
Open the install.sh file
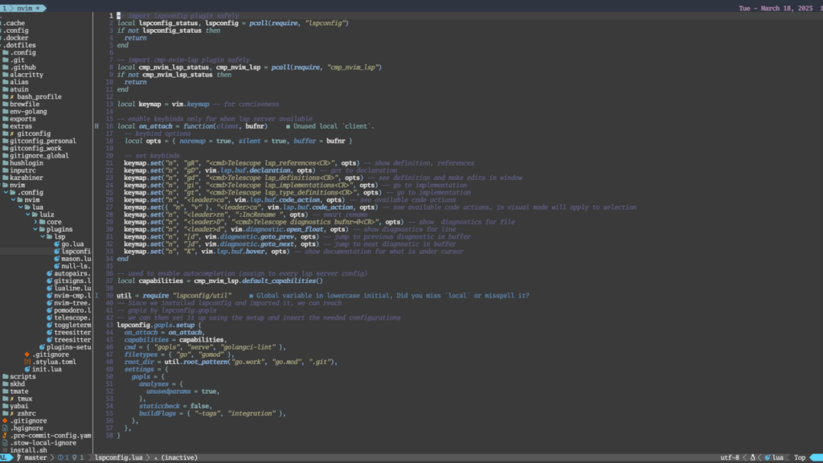click(28, 450)
